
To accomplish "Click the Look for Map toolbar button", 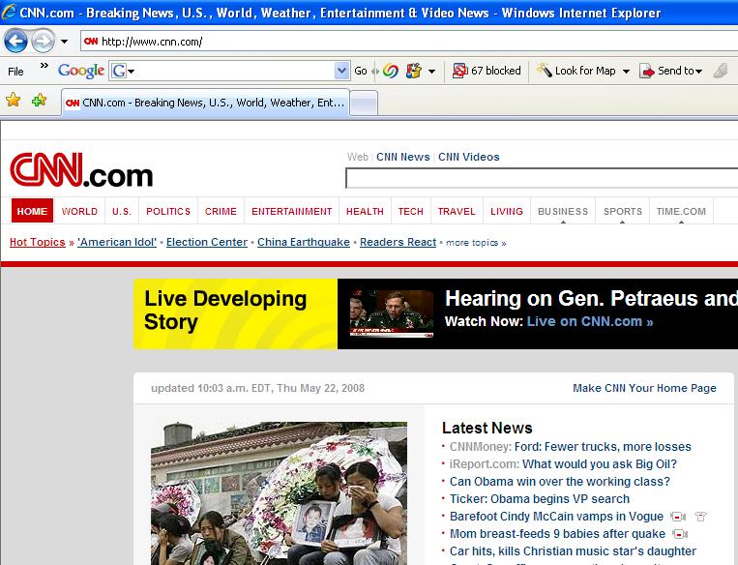I will (x=576, y=71).
